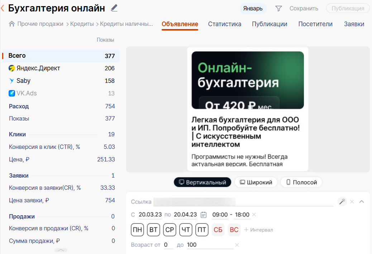Click the Продажи section header
The height and width of the screenshot is (254, 372).
[22, 216]
